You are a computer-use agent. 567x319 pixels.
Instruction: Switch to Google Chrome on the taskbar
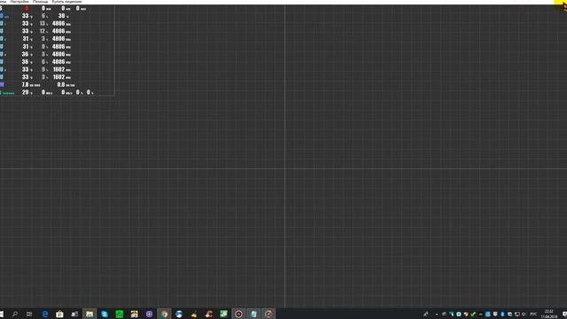coord(164,314)
